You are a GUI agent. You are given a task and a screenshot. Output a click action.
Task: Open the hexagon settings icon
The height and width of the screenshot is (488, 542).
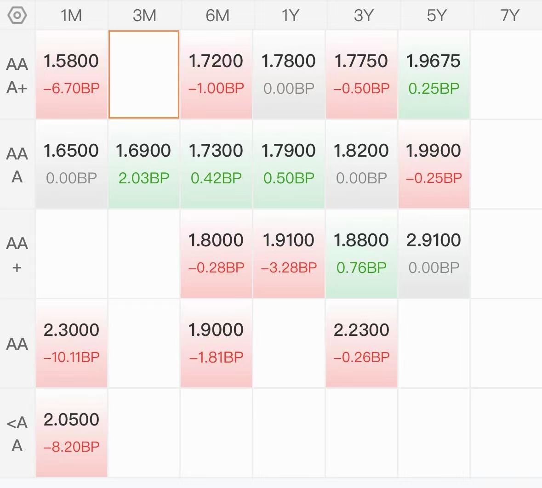click(x=17, y=15)
